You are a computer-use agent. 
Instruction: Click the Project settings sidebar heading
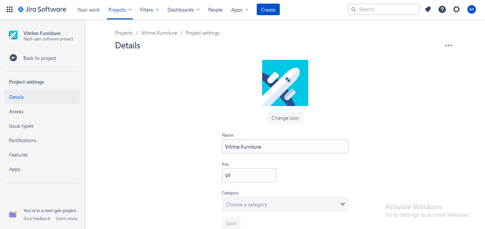tap(27, 82)
